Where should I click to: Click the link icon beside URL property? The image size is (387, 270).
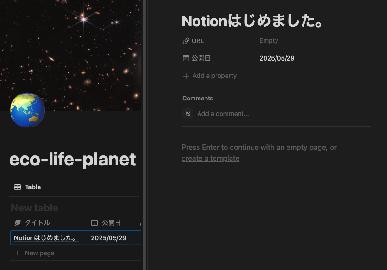click(x=186, y=41)
